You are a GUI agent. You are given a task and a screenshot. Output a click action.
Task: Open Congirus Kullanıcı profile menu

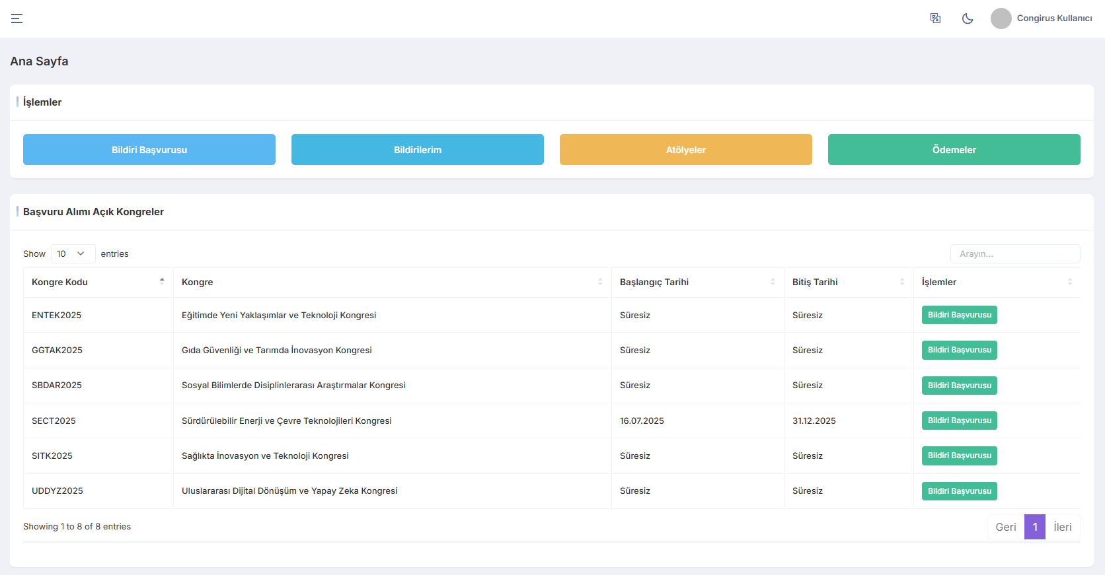[x=1053, y=18]
